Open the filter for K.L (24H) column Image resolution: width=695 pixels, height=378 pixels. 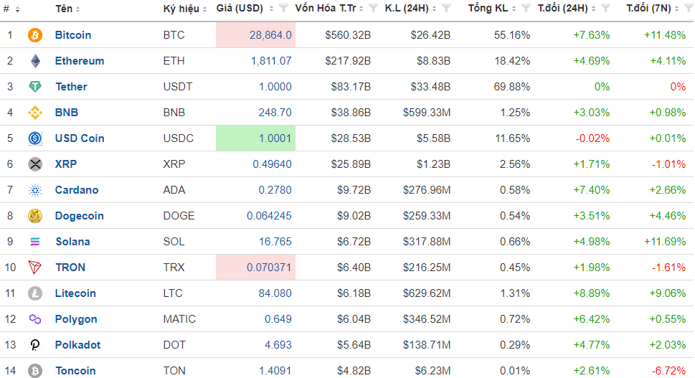point(447,9)
